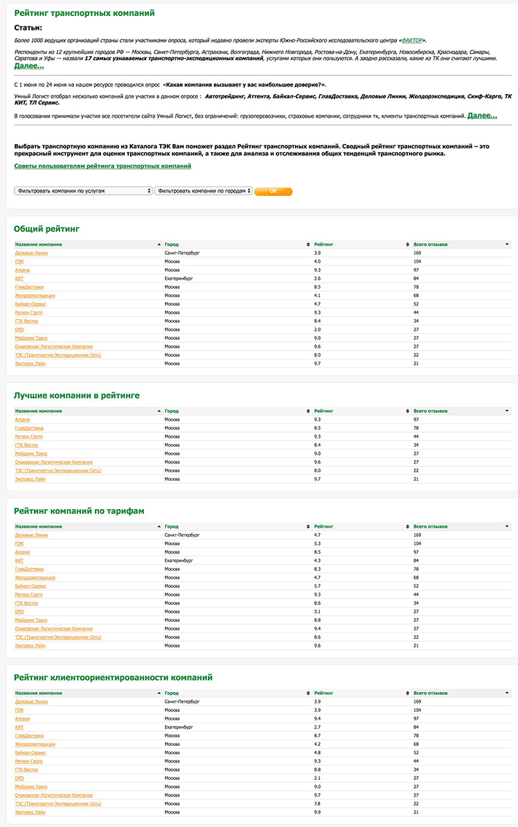Open Мейджик Транс in Лучшие компании table
The width and height of the screenshot is (518, 827).
[32, 454]
